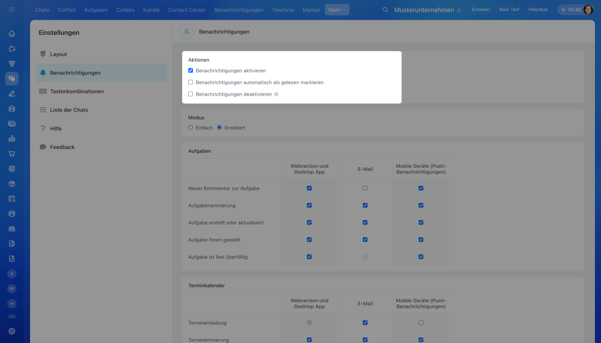Click the user profile avatar in header
This screenshot has height=343, width=601.
(588, 10)
